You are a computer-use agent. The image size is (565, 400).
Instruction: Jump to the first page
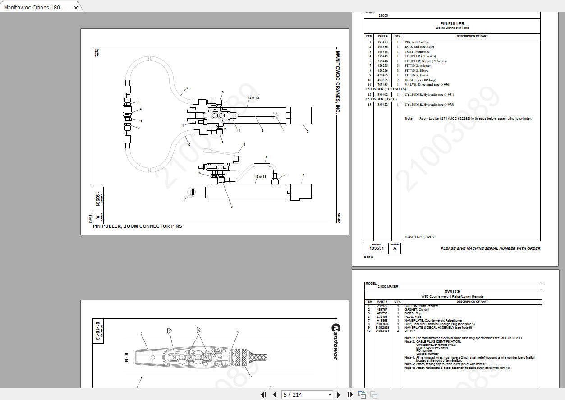tap(264, 395)
